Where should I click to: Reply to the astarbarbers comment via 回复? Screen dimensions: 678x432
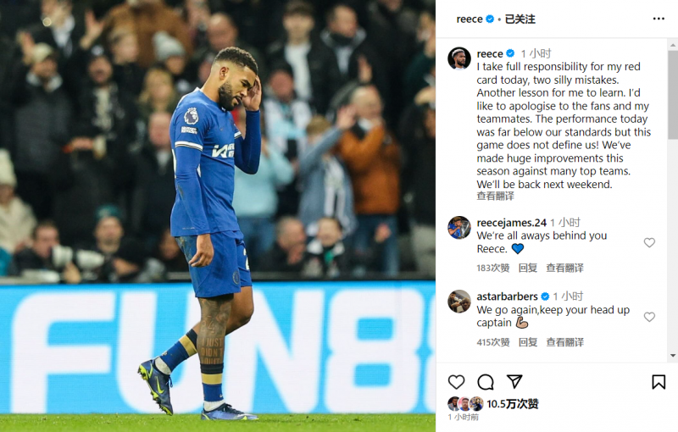point(528,342)
